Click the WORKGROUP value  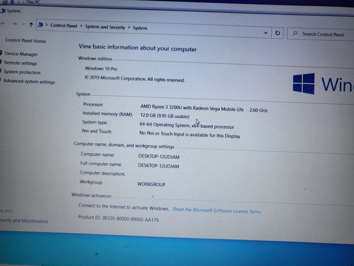[x=151, y=184]
